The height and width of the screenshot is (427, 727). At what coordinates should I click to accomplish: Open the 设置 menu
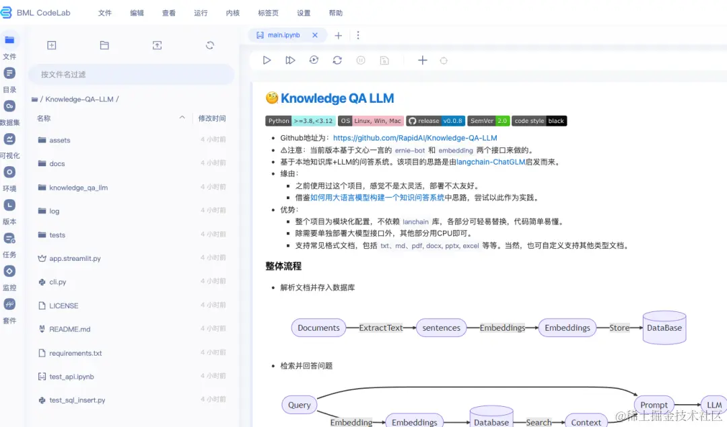click(x=304, y=13)
